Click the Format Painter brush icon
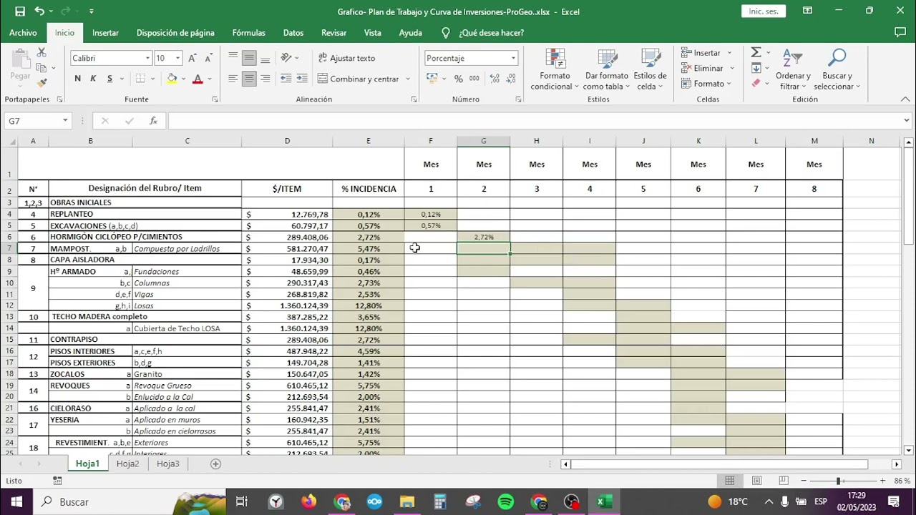Image resolution: width=916 pixels, height=515 pixels. click(x=42, y=83)
